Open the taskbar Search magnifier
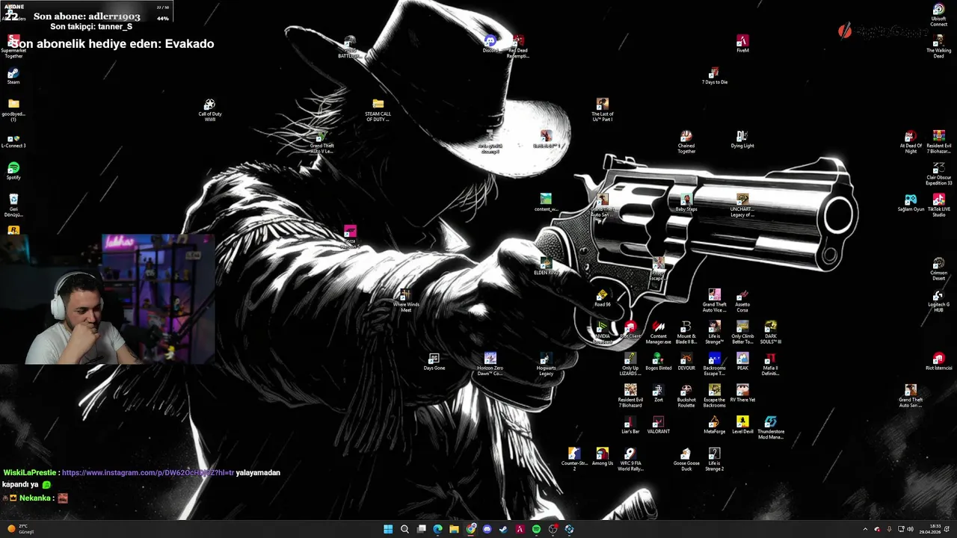Viewport: 957px width, 538px height. [x=404, y=529]
